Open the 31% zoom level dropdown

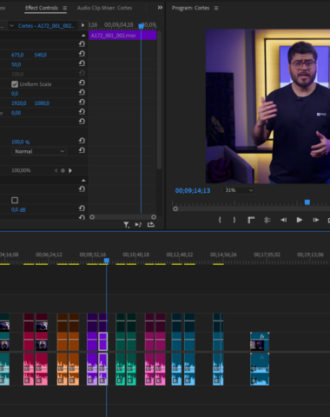tap(239, 190)
